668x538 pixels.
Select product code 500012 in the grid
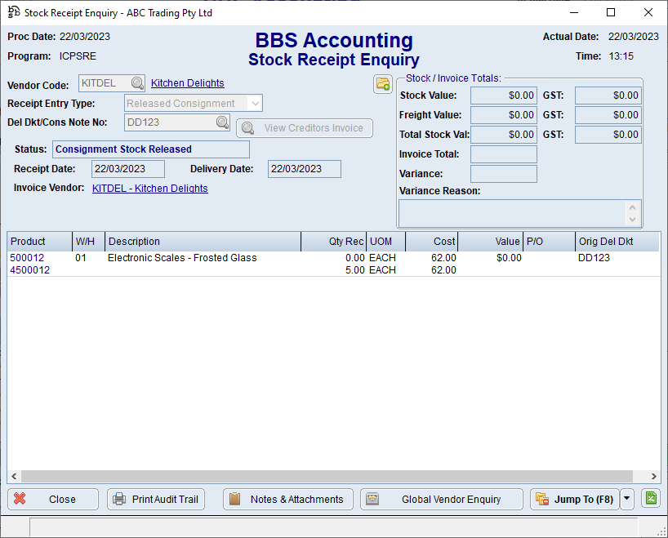[x=27, y=258]
